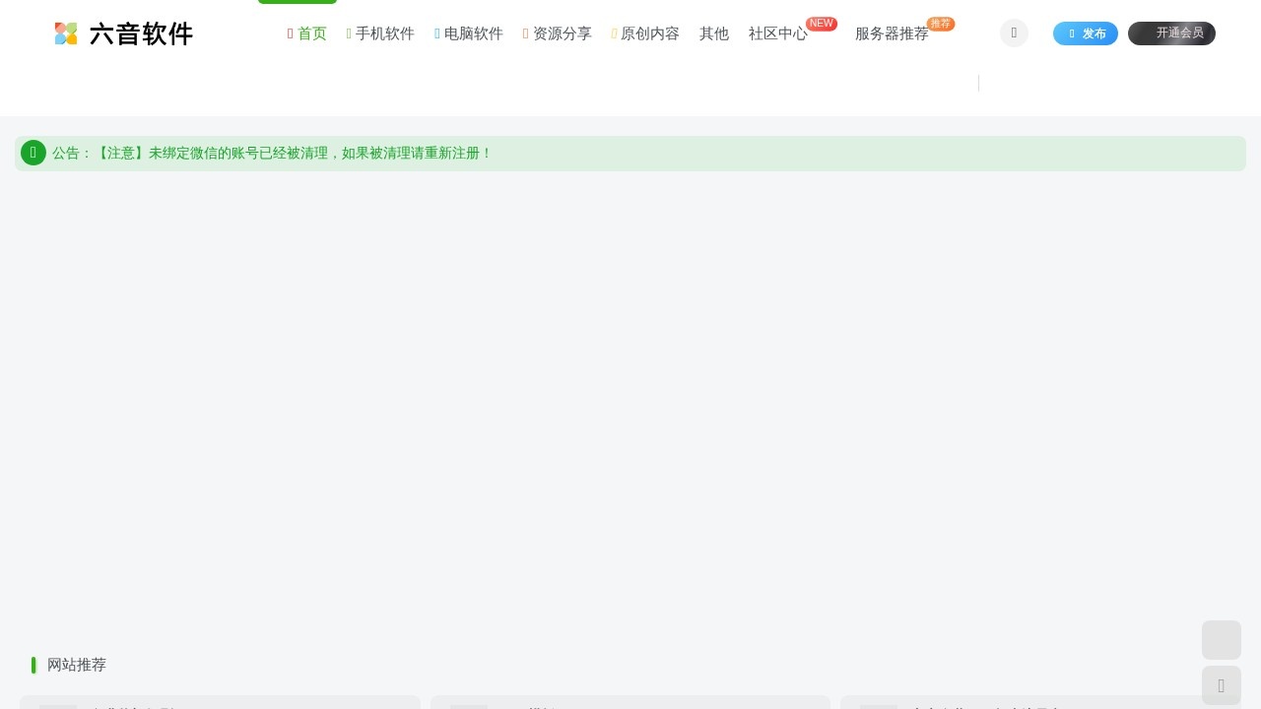The image size is (1261, 709).
Task: Open the 其他 menu item
Action: click(x=714, y=33)
